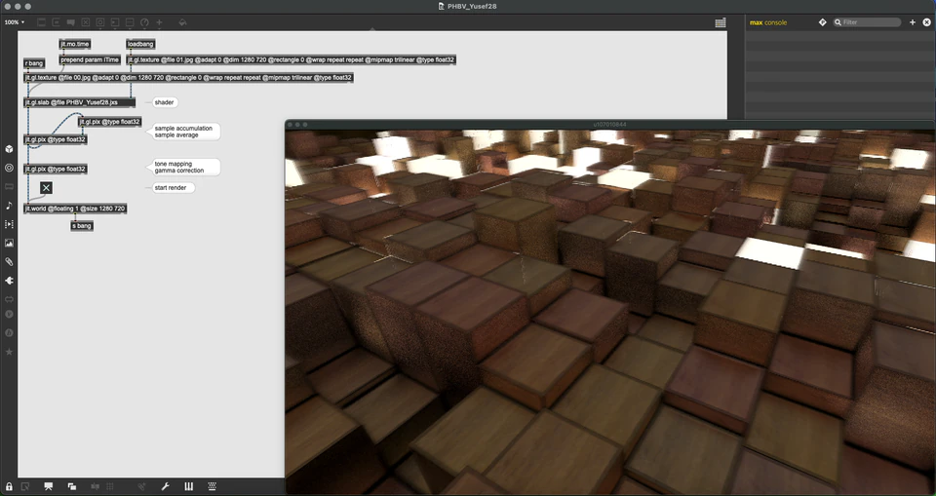Screen dimensions: 936x496
Task: Toggle the start render X toggle box
Action: pos(46,188)
